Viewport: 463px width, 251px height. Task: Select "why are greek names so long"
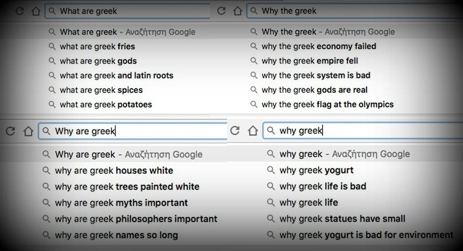click(116, 235)
